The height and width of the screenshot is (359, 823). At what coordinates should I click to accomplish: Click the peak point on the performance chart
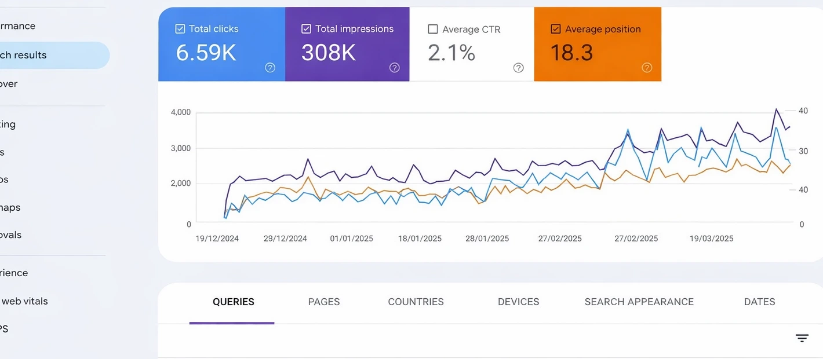click(777, 109)
